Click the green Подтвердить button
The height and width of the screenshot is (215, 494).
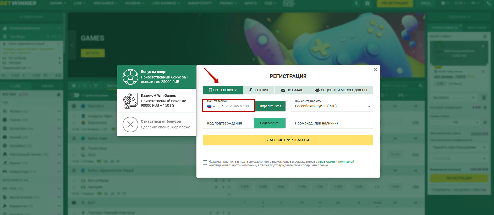[x=270, y=123]
